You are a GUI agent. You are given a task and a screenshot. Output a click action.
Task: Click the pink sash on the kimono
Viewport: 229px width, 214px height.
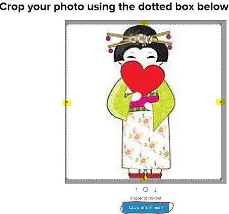tap(143, 101)
